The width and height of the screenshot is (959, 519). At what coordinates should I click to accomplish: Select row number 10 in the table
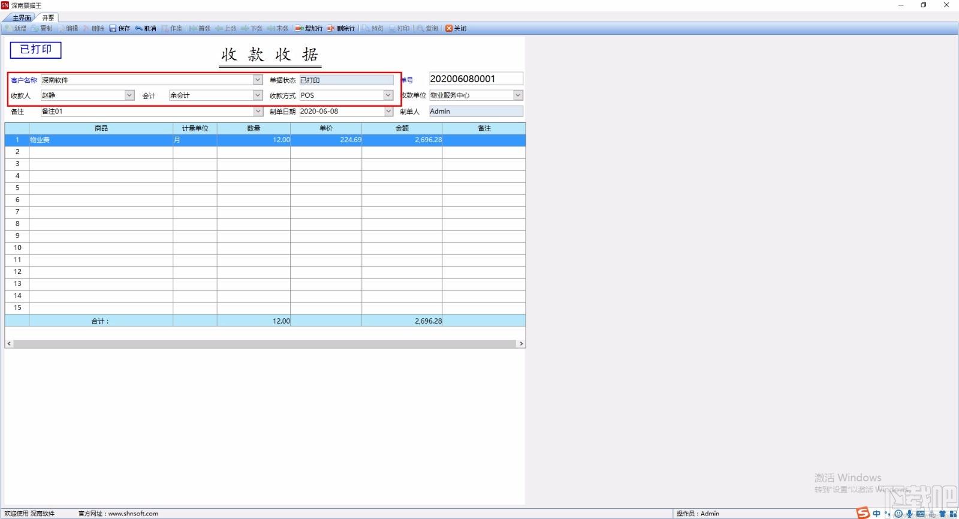(x=17, y=248)
